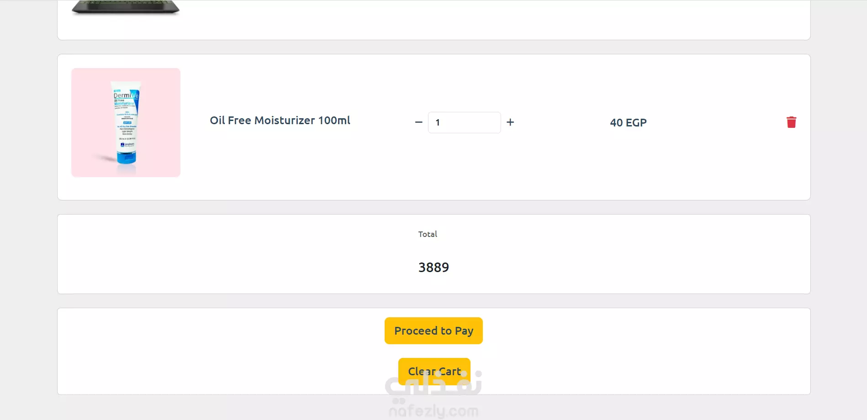
Task: Click the quantity input showing 1
Action: point(464,122)
